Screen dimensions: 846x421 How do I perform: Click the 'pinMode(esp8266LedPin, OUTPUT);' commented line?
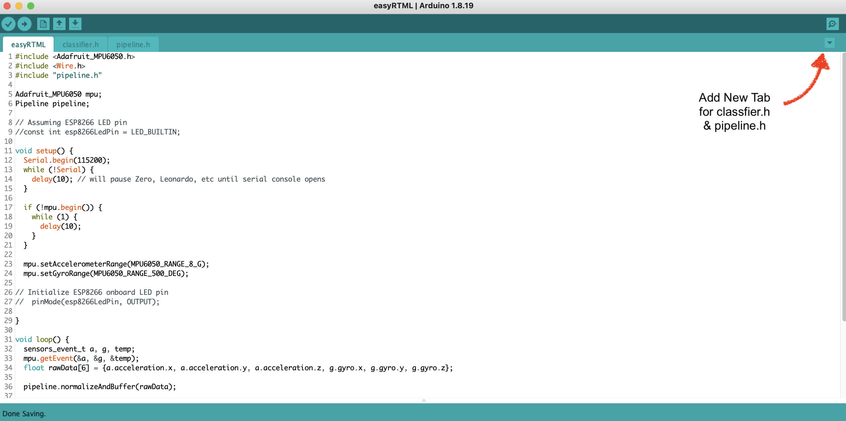tap(87, 302)
